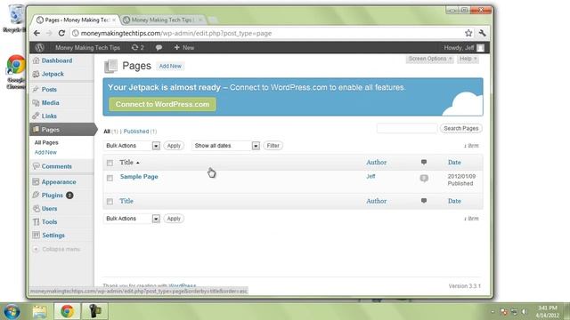Click the search pages text field
570x320 pixels.
(x=407, y=128)
